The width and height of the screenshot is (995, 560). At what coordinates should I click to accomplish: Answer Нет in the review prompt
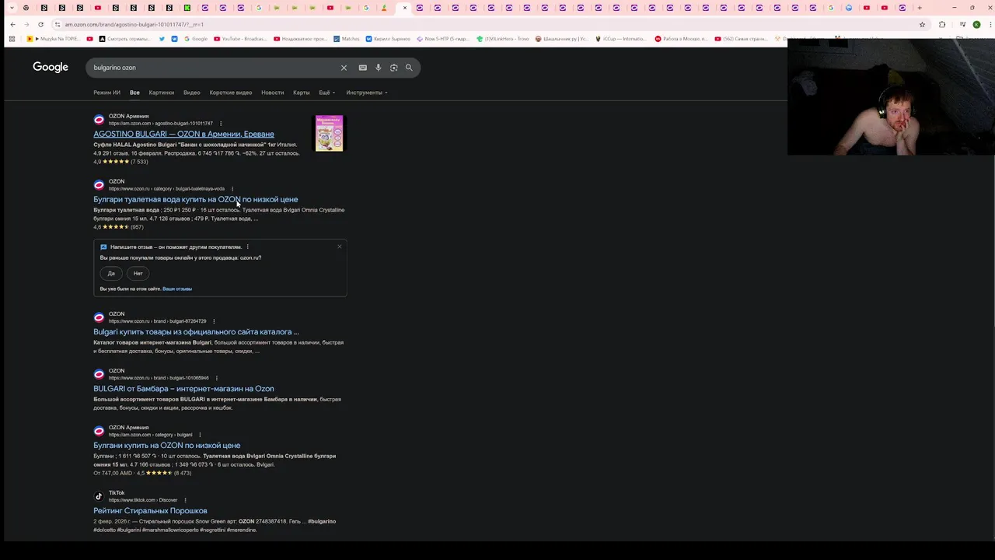tap(138, 273)
